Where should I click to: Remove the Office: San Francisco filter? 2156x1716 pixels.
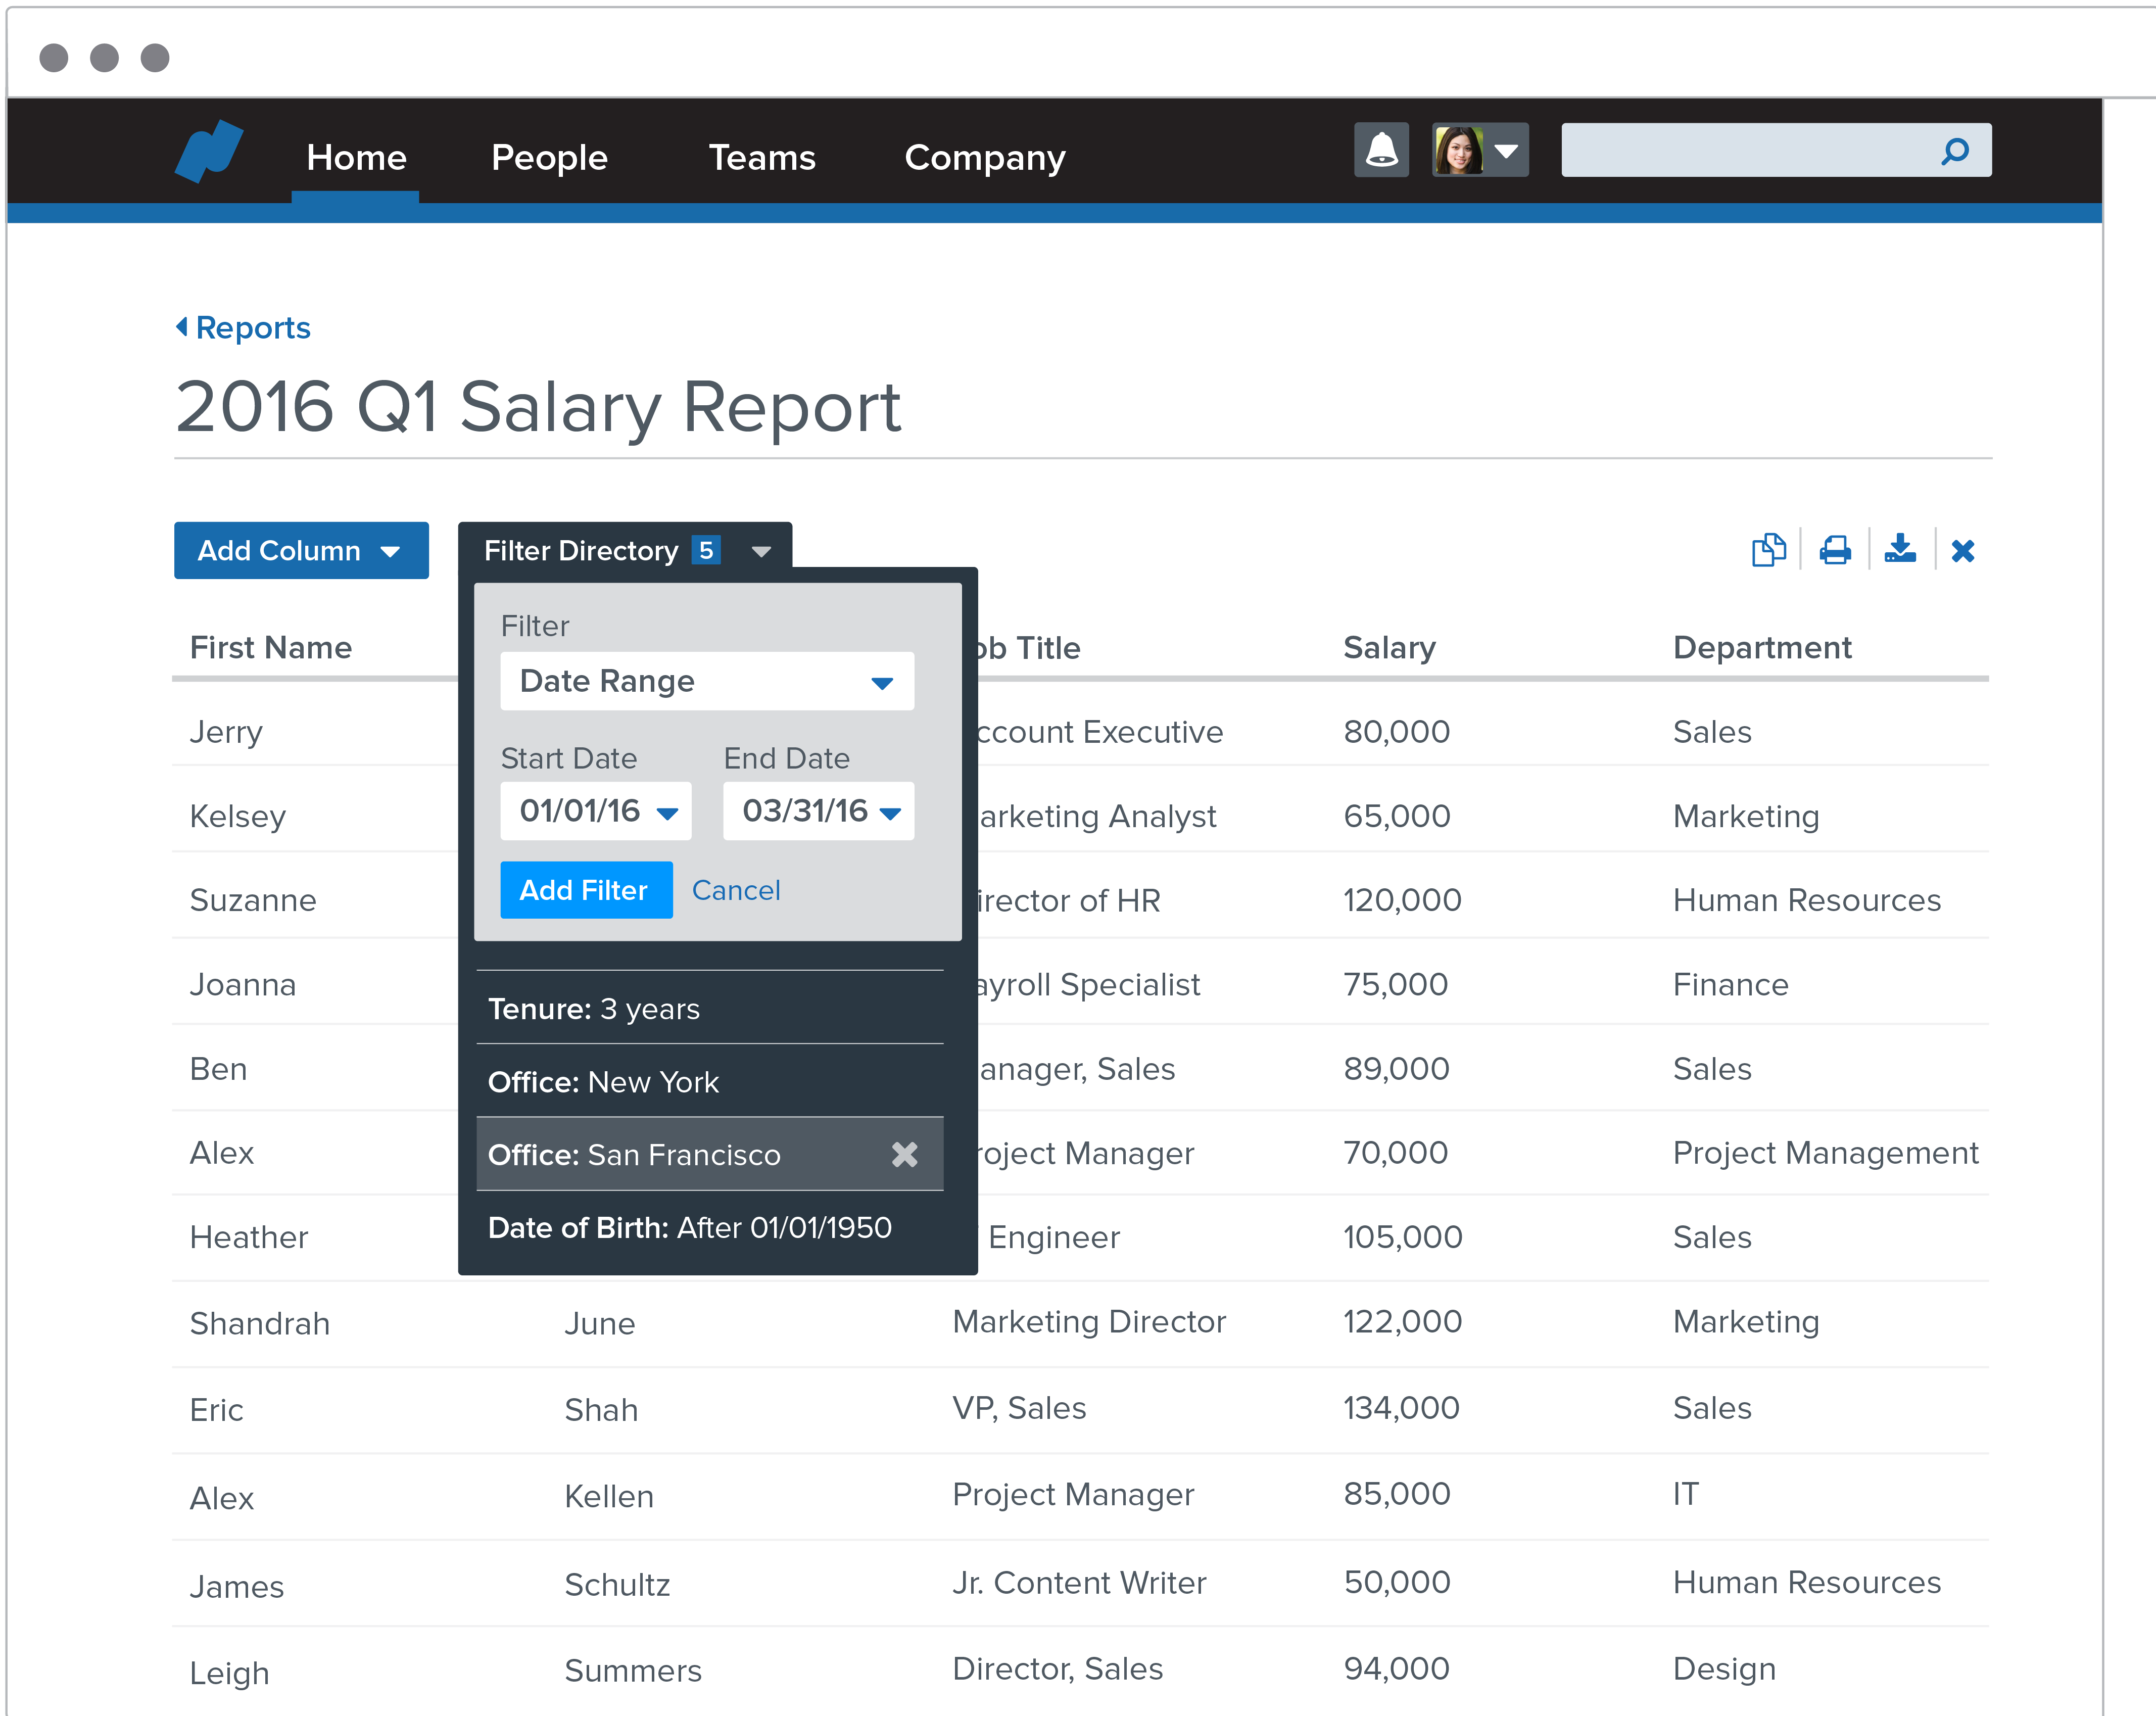pyautogui.click(x=904, y=1154)
